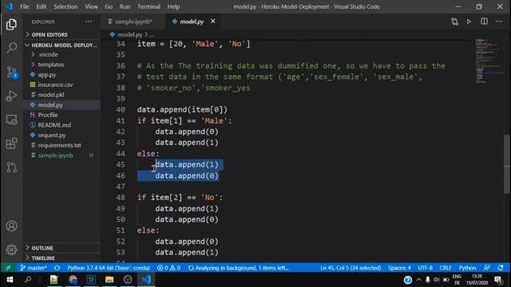Click the remote window indicator in status bar

8,268
